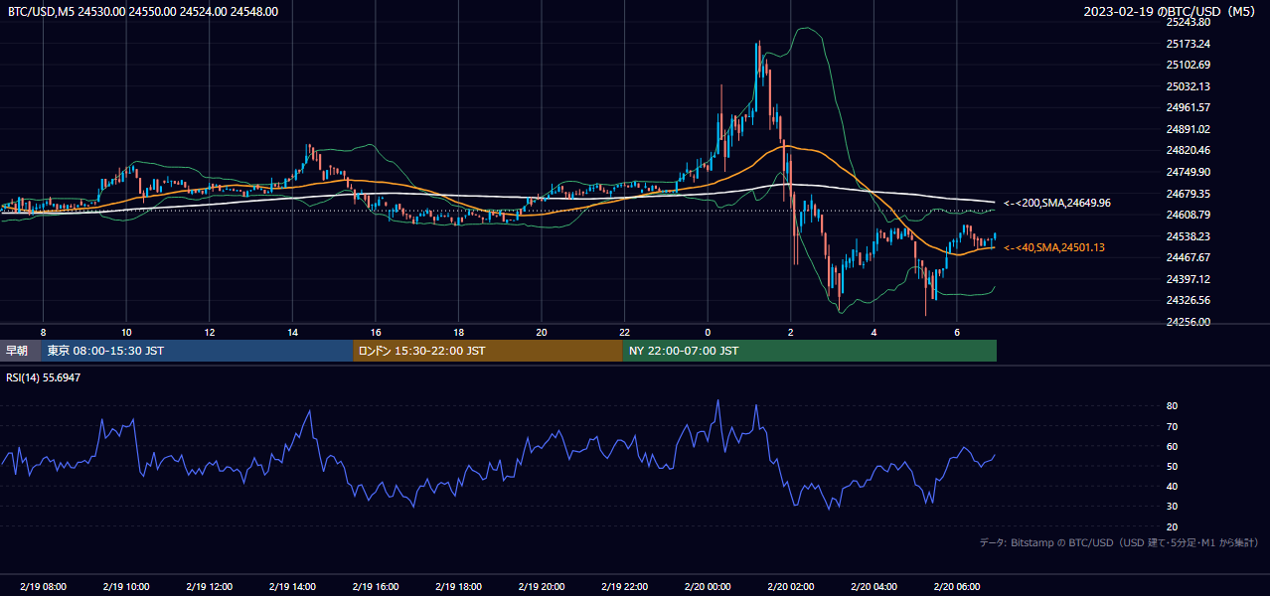
Task: Click the 200 SMA label 24649.96
Action: 1057,203
